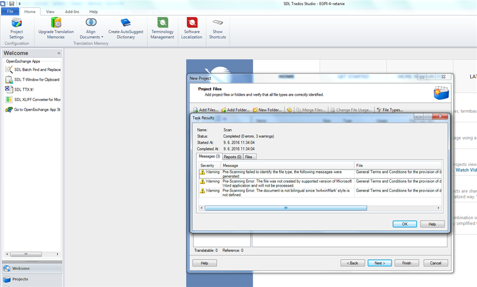Switch to the View ribbon tab
The width and height of the screenshot is (477, 287).
(x=50, y=12)
